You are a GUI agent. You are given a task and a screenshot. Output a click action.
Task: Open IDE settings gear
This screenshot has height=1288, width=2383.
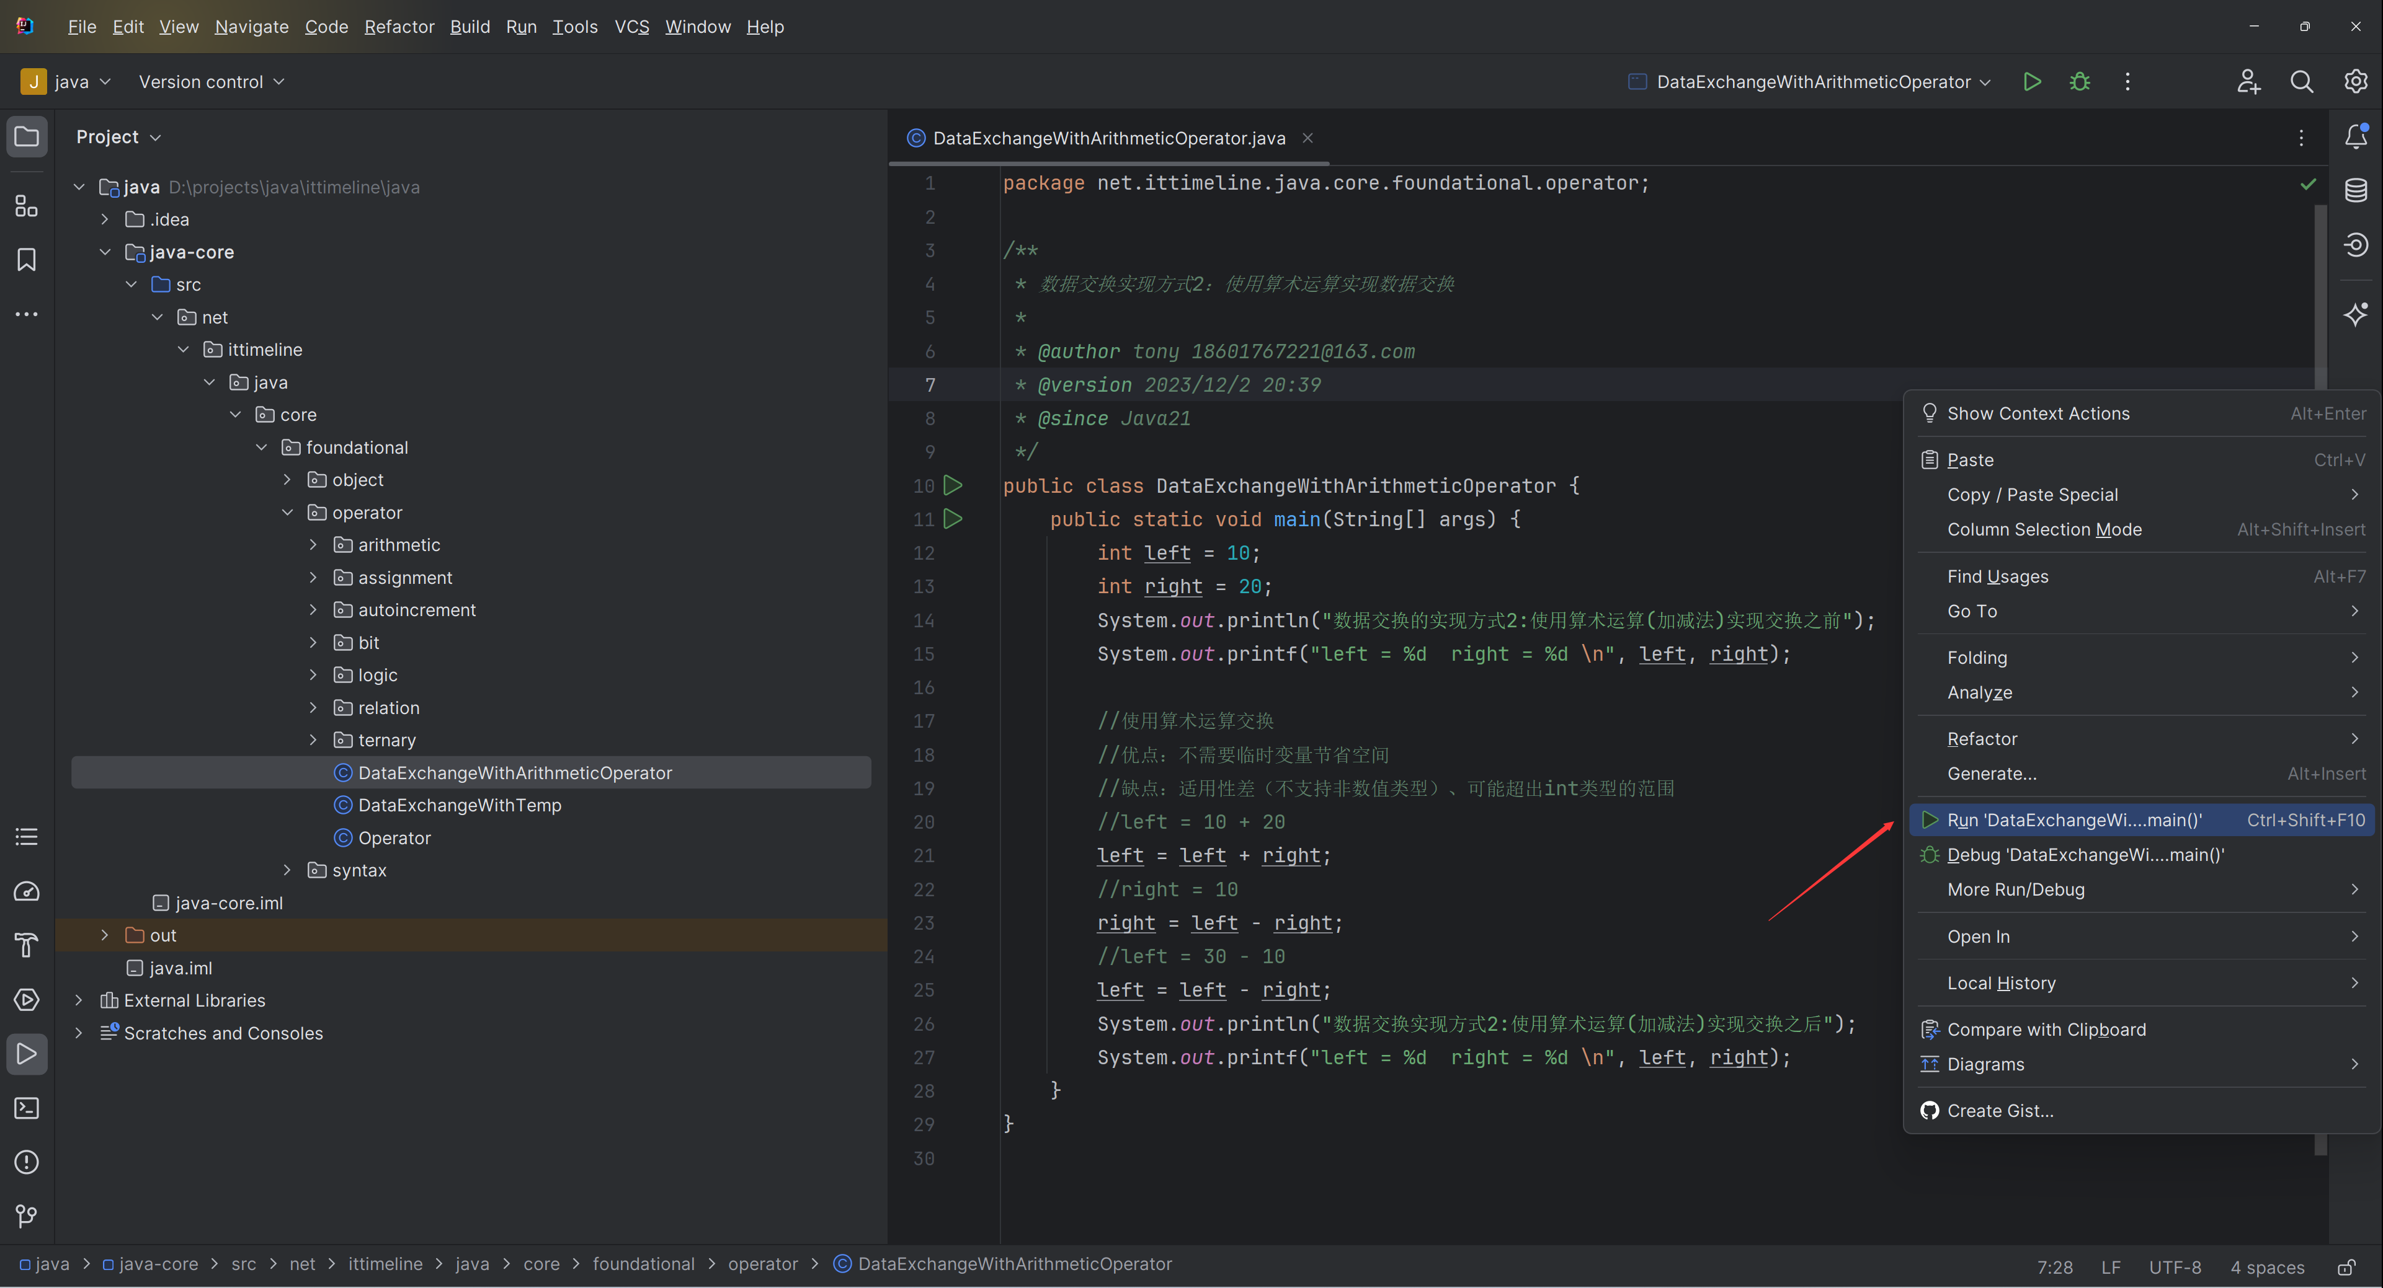(x=2355, y=81)
